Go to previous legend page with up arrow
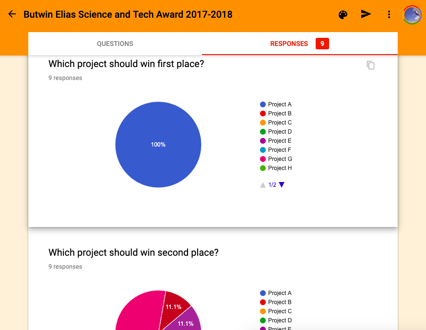Screen dimensions: 426x330 [263, 185]
